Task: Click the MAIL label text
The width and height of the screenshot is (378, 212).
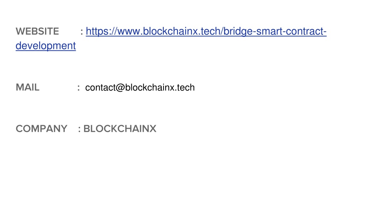Action: [x=27, y=88]
